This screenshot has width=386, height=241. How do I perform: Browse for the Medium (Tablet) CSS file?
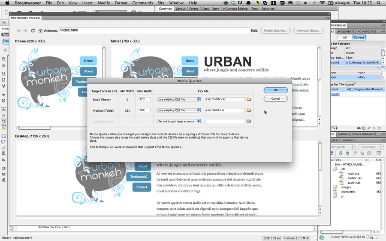pyautogui.click(x=249, y=110)
